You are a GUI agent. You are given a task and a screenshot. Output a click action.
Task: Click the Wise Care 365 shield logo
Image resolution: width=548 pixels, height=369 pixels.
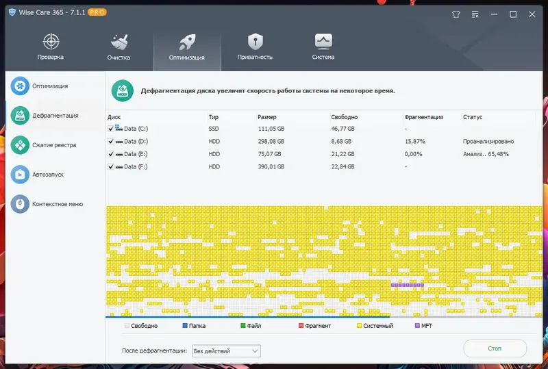point(12,12)
